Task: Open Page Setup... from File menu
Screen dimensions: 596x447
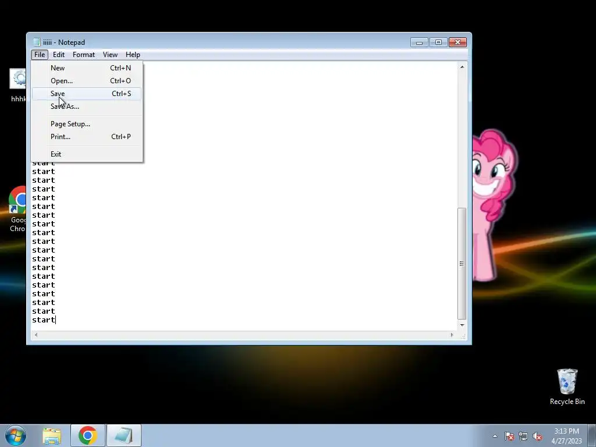Action: coord(86,124)
